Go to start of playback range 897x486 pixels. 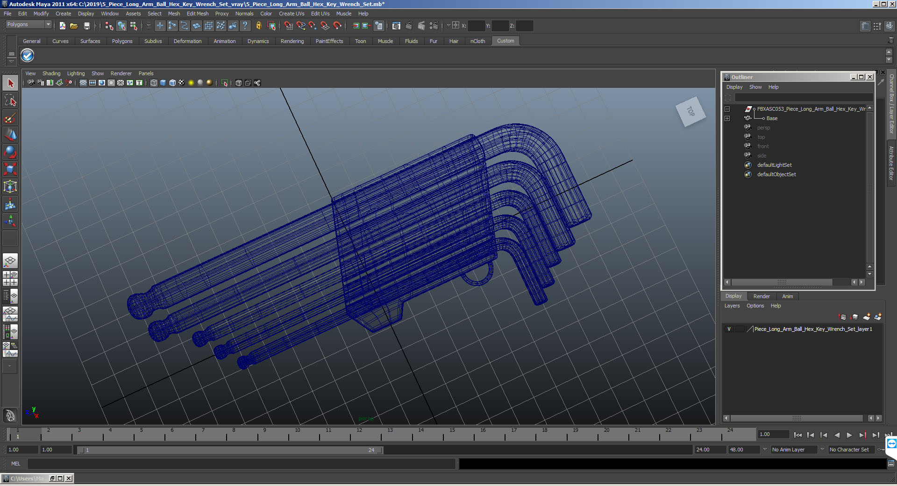(798, 435)
